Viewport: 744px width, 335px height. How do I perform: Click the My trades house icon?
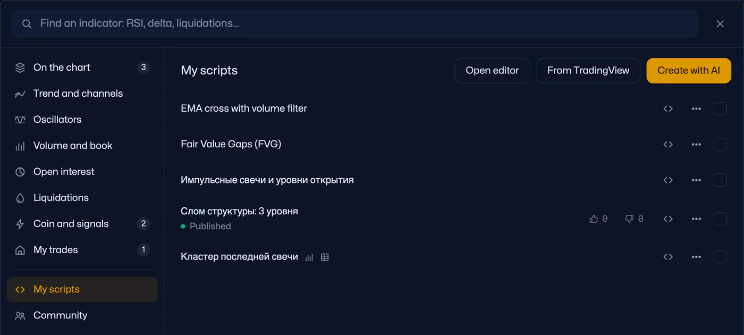point(20,250)
